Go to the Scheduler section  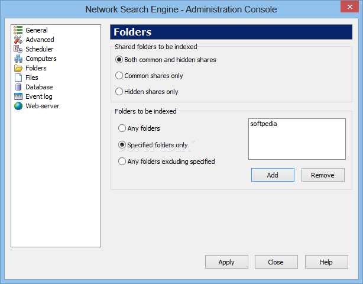[x=40, y=49]
